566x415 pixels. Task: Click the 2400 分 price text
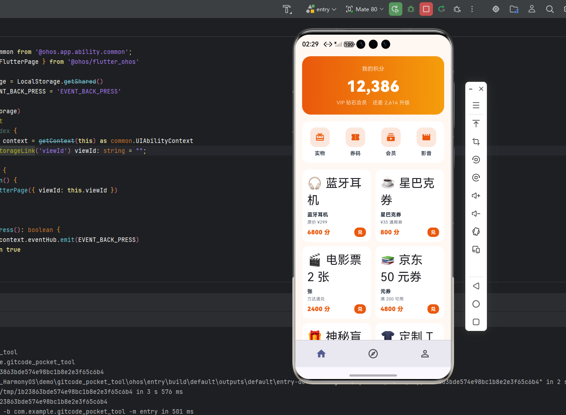pyautogui.click(x=319, y=309)
